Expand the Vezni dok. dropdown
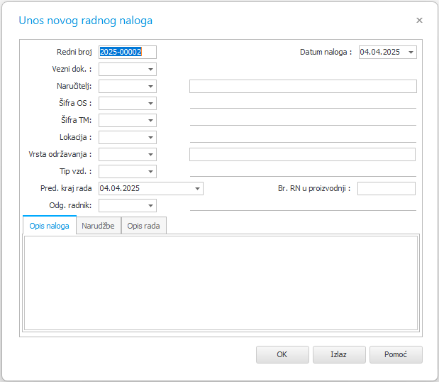This screenshot has width=439, height=382. pos(150,69)
